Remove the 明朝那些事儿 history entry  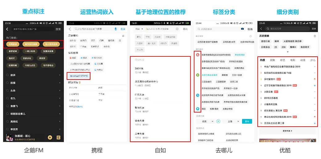tap(60, 114)
